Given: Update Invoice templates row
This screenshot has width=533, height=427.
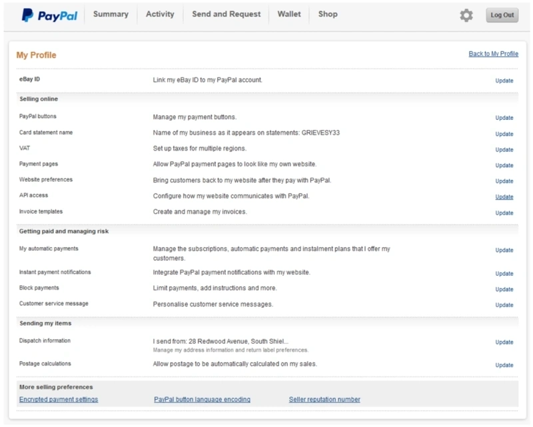Looking at the screenshot, I should [x=504, y=213].
